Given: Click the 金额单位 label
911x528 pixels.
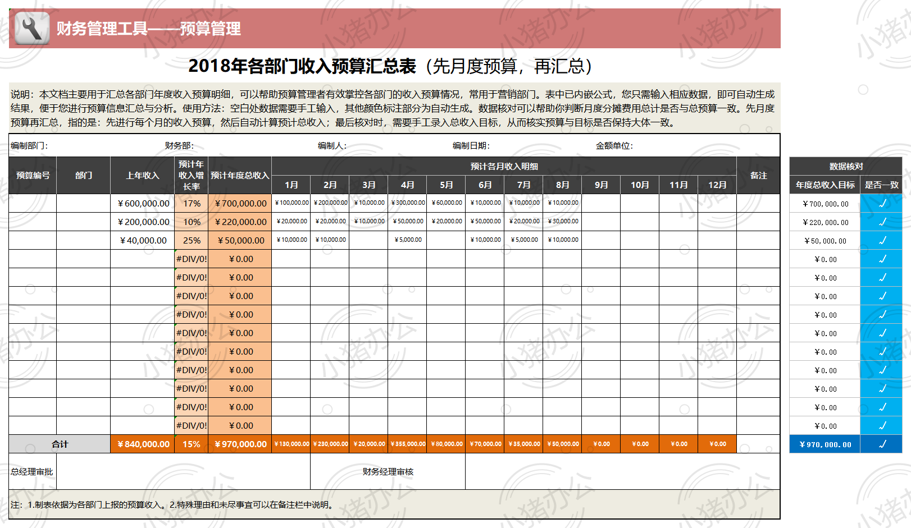Looking at the screenshot, I should (614, 146).
